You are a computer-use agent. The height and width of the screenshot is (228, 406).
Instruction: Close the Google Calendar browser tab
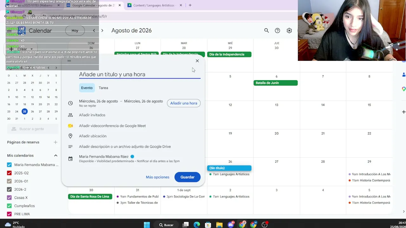120,5
